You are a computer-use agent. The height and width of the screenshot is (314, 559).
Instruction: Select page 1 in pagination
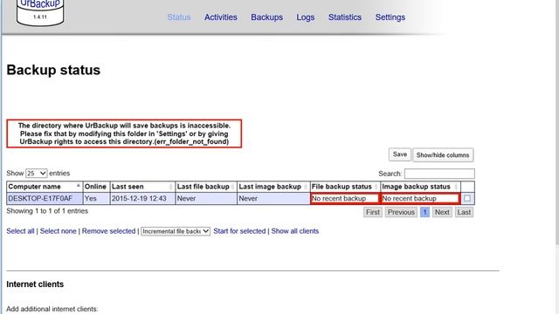click(424, 212)
